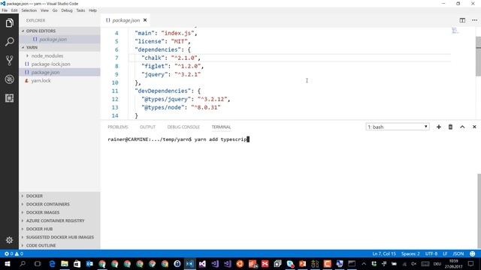Expand the Code Outline section
481x270 pixels.
click(59, 245)
